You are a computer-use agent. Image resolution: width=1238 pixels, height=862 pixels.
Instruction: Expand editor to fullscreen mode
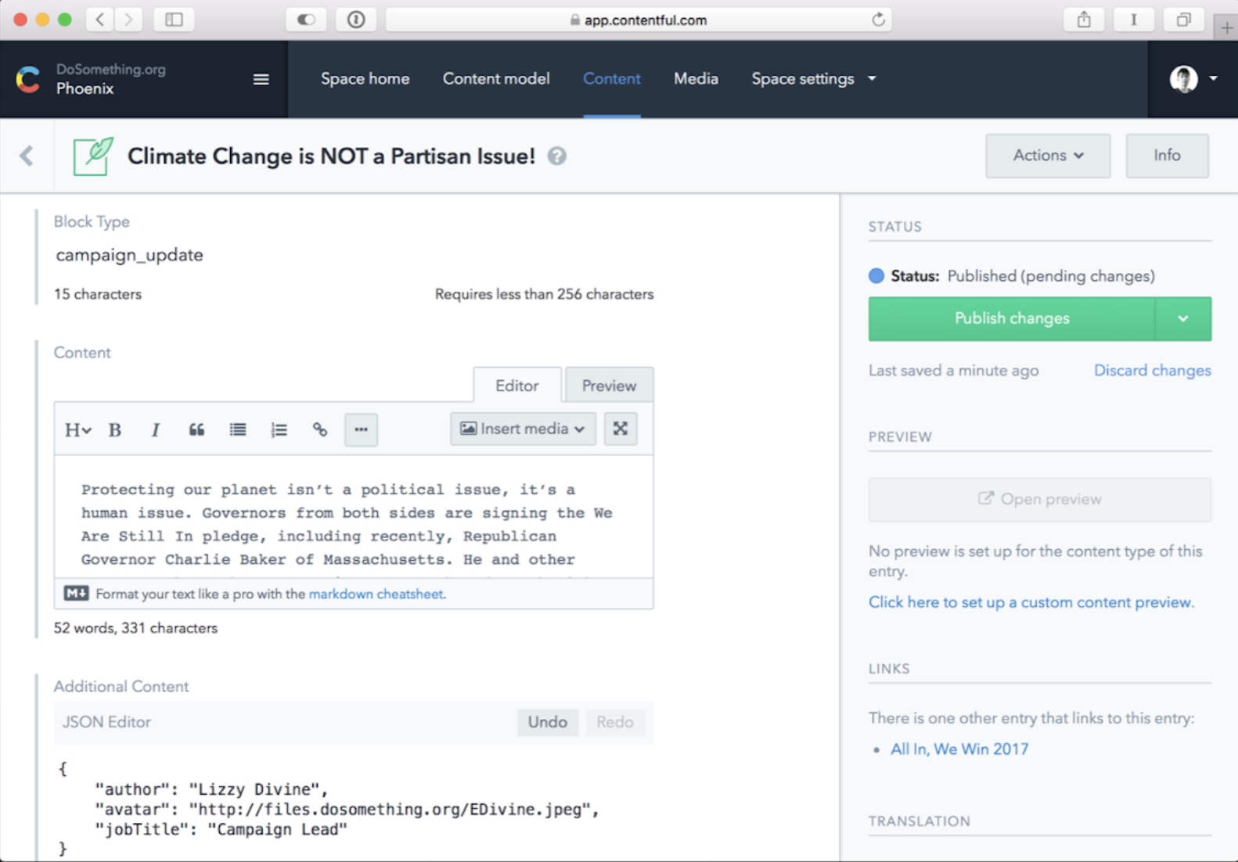tap(621, 429)
